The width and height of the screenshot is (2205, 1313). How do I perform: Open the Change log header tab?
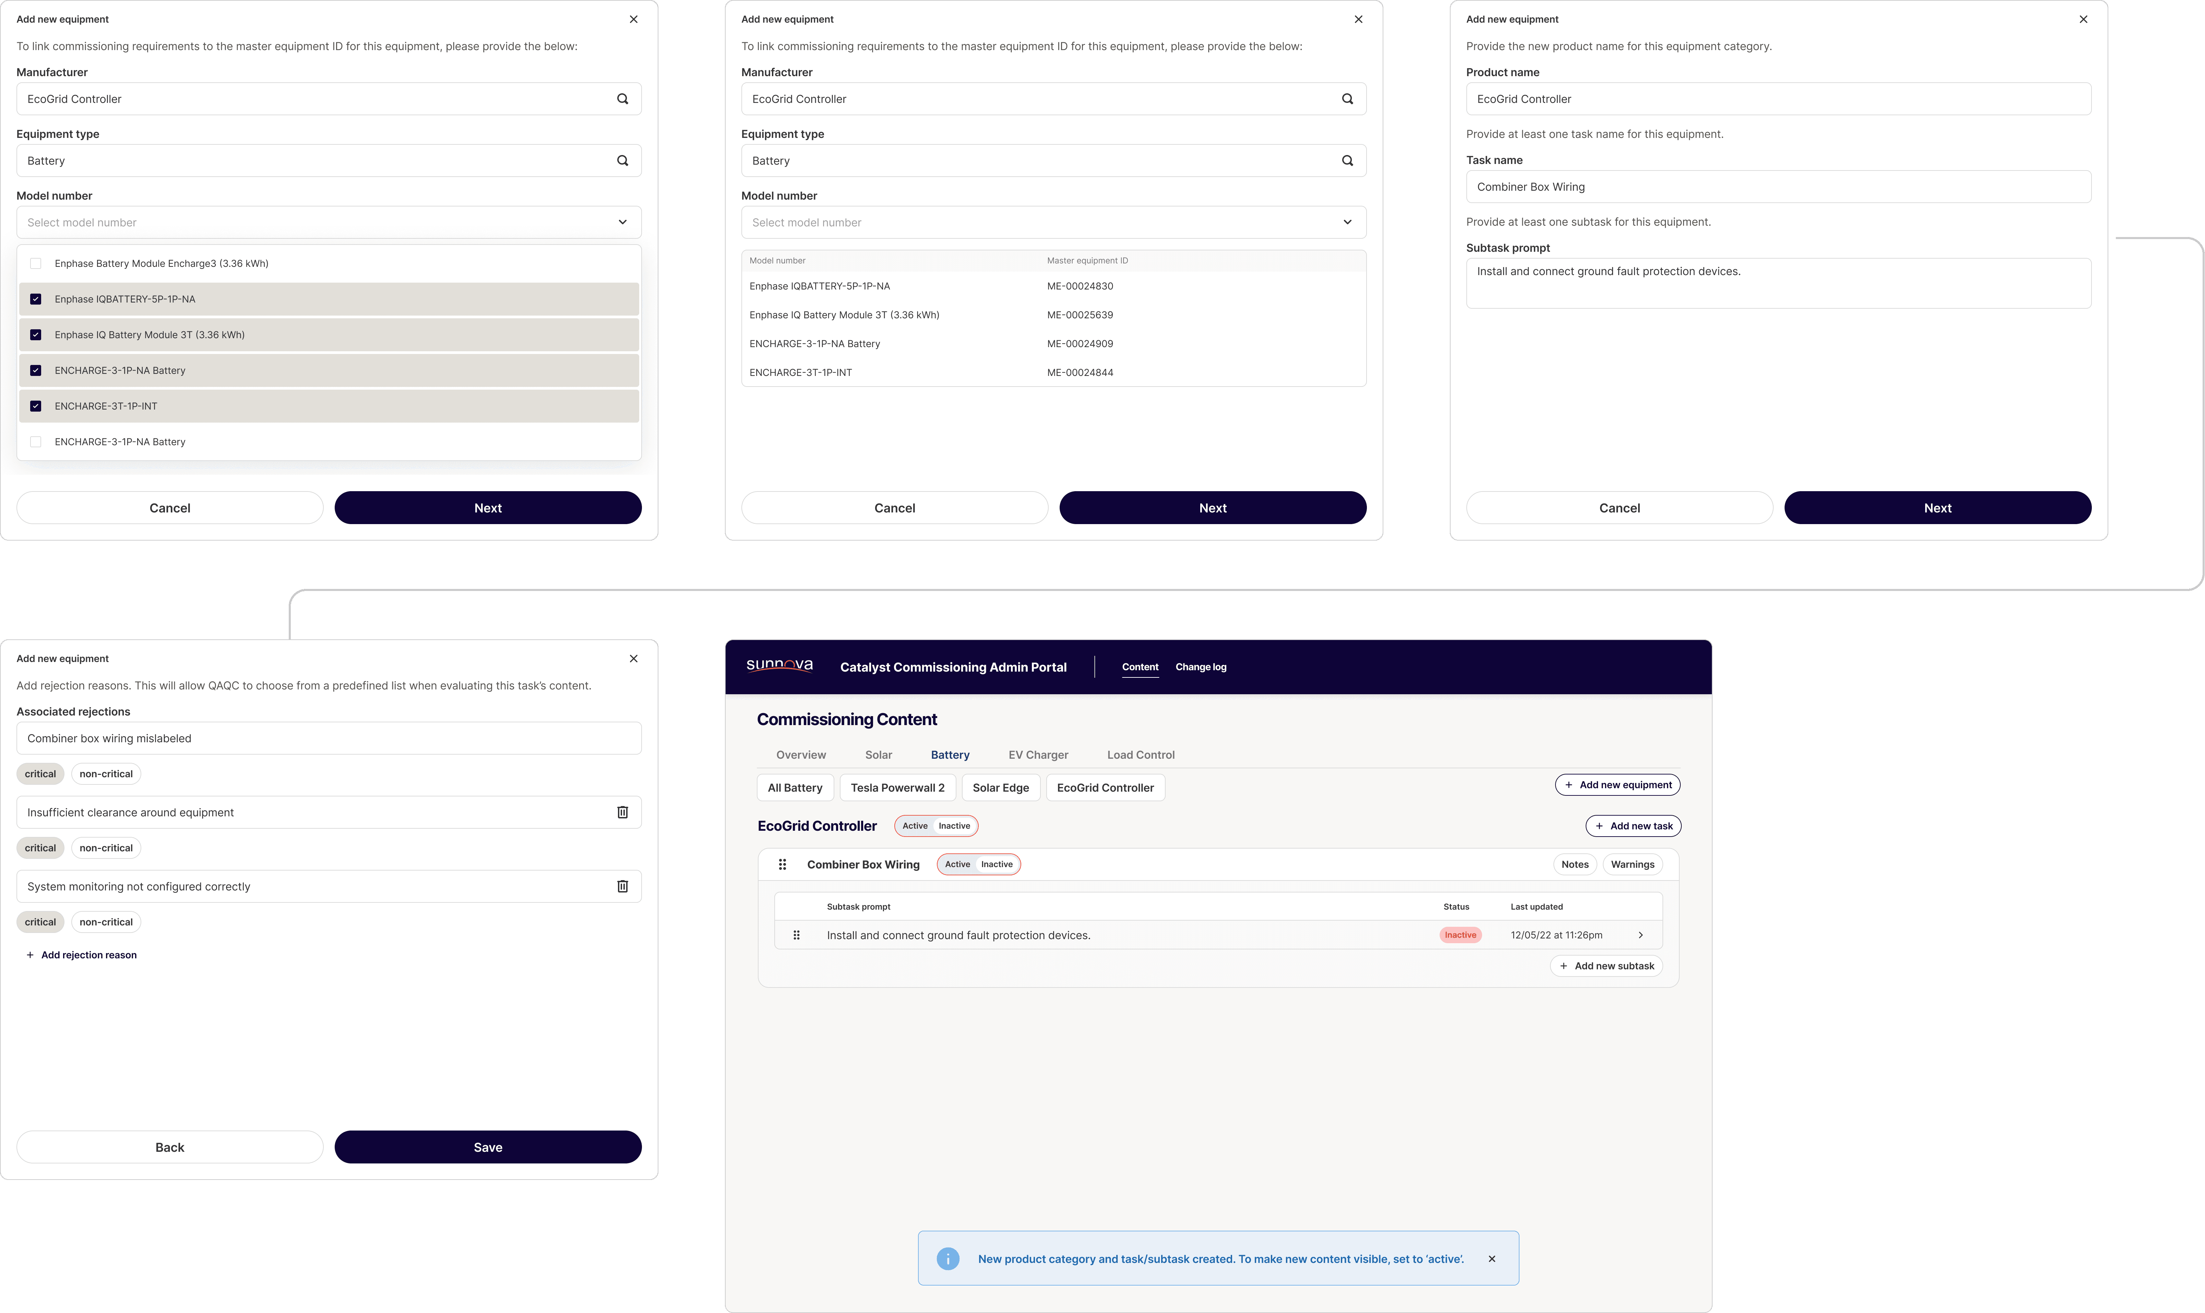coord(1201,667)
